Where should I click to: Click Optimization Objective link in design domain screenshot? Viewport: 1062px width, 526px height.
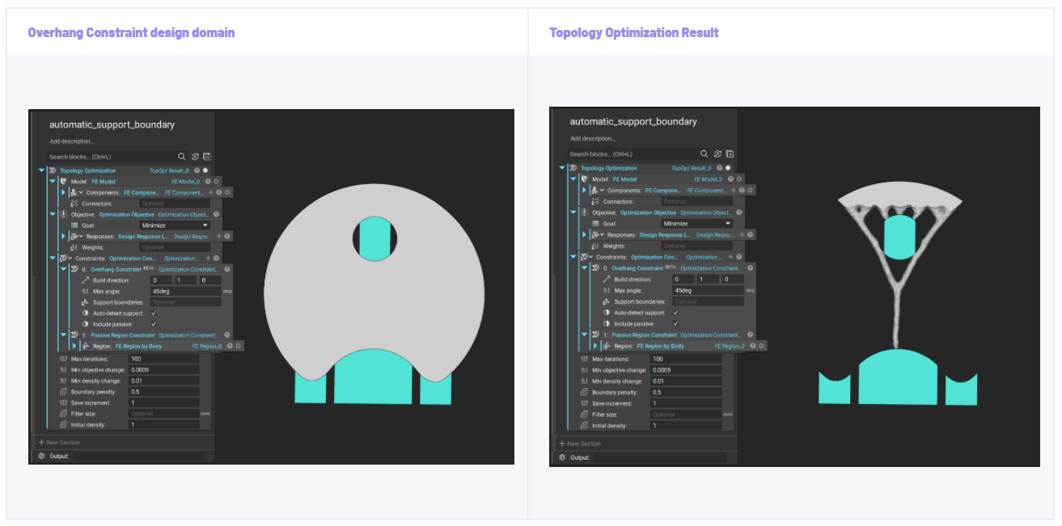point(125,214)
